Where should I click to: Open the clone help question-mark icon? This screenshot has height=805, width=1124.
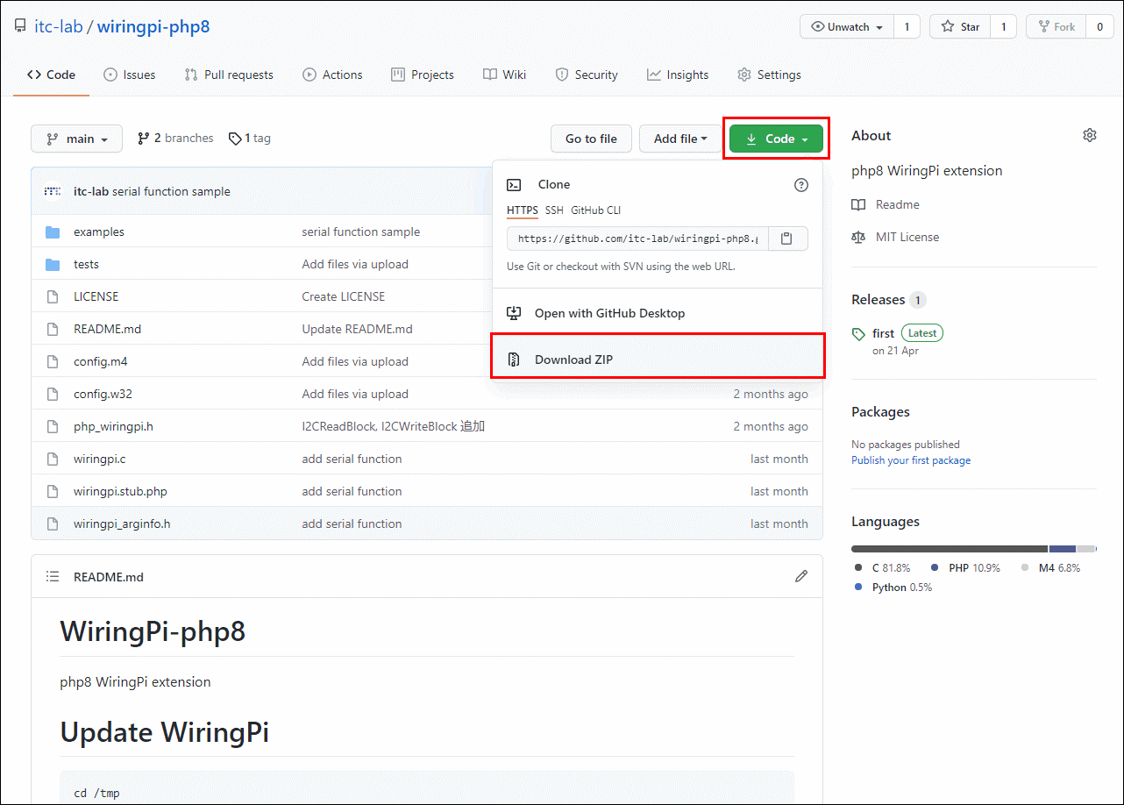[x=801, y=185]
